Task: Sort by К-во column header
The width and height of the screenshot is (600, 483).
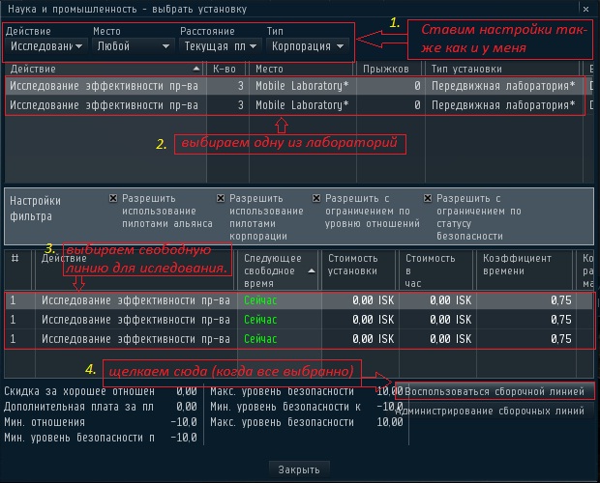Action: (226, 70)
